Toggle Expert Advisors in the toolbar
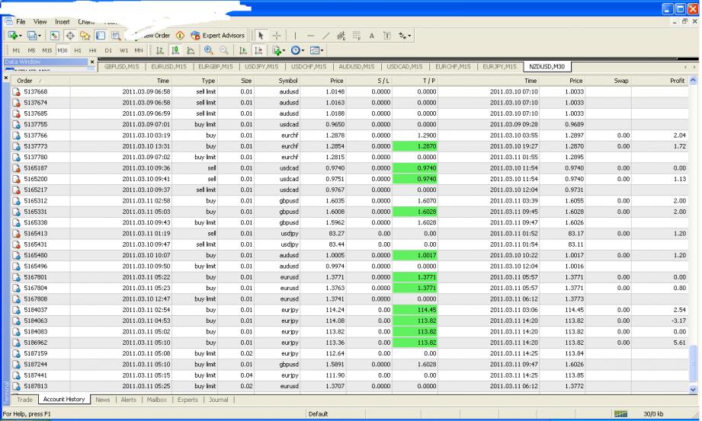The width and height of the screenshot is (702, 421). click(218, 35)
